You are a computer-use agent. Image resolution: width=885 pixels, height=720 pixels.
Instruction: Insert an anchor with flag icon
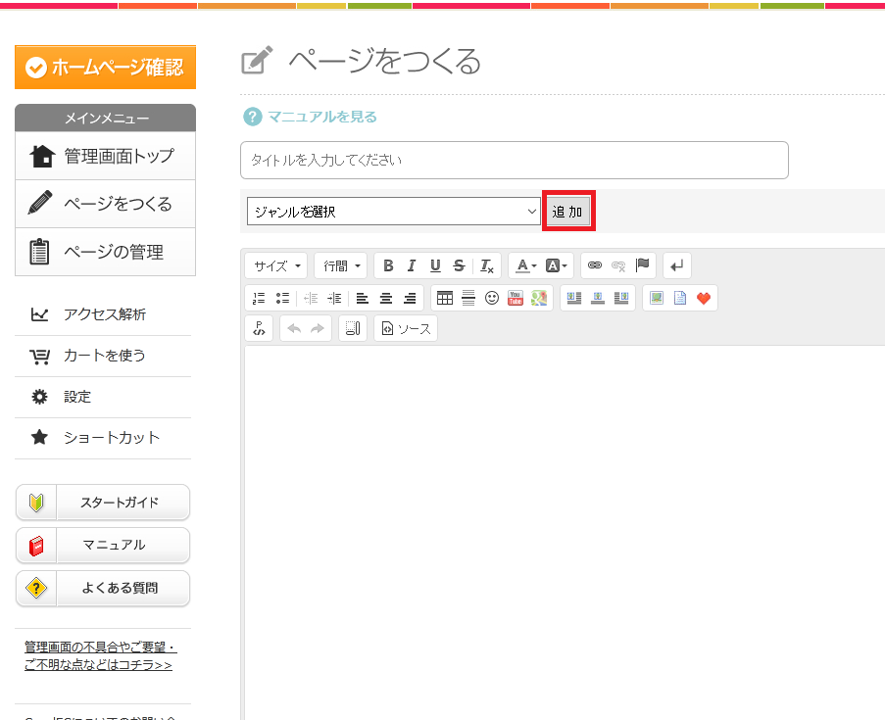pos(643,265)
